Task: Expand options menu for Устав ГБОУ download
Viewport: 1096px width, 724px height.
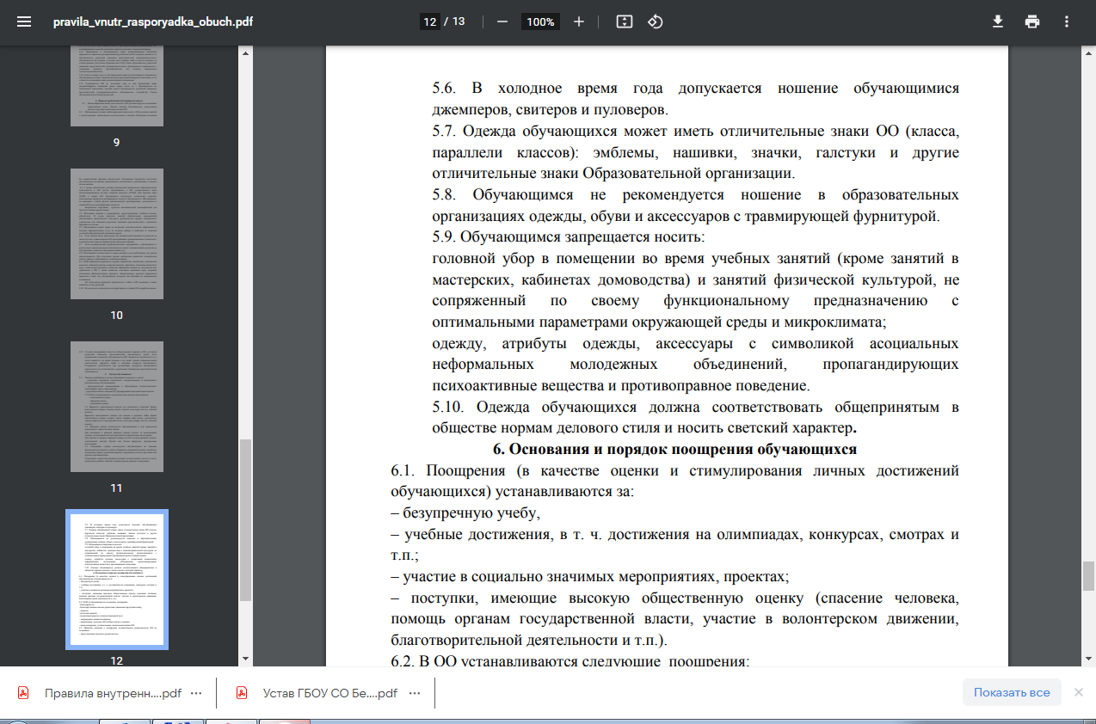Action: 414,693
